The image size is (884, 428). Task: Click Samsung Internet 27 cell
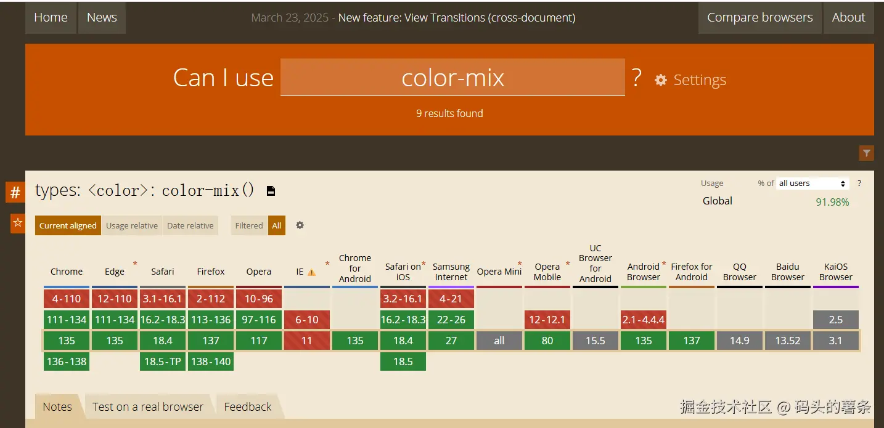[451, 341]
